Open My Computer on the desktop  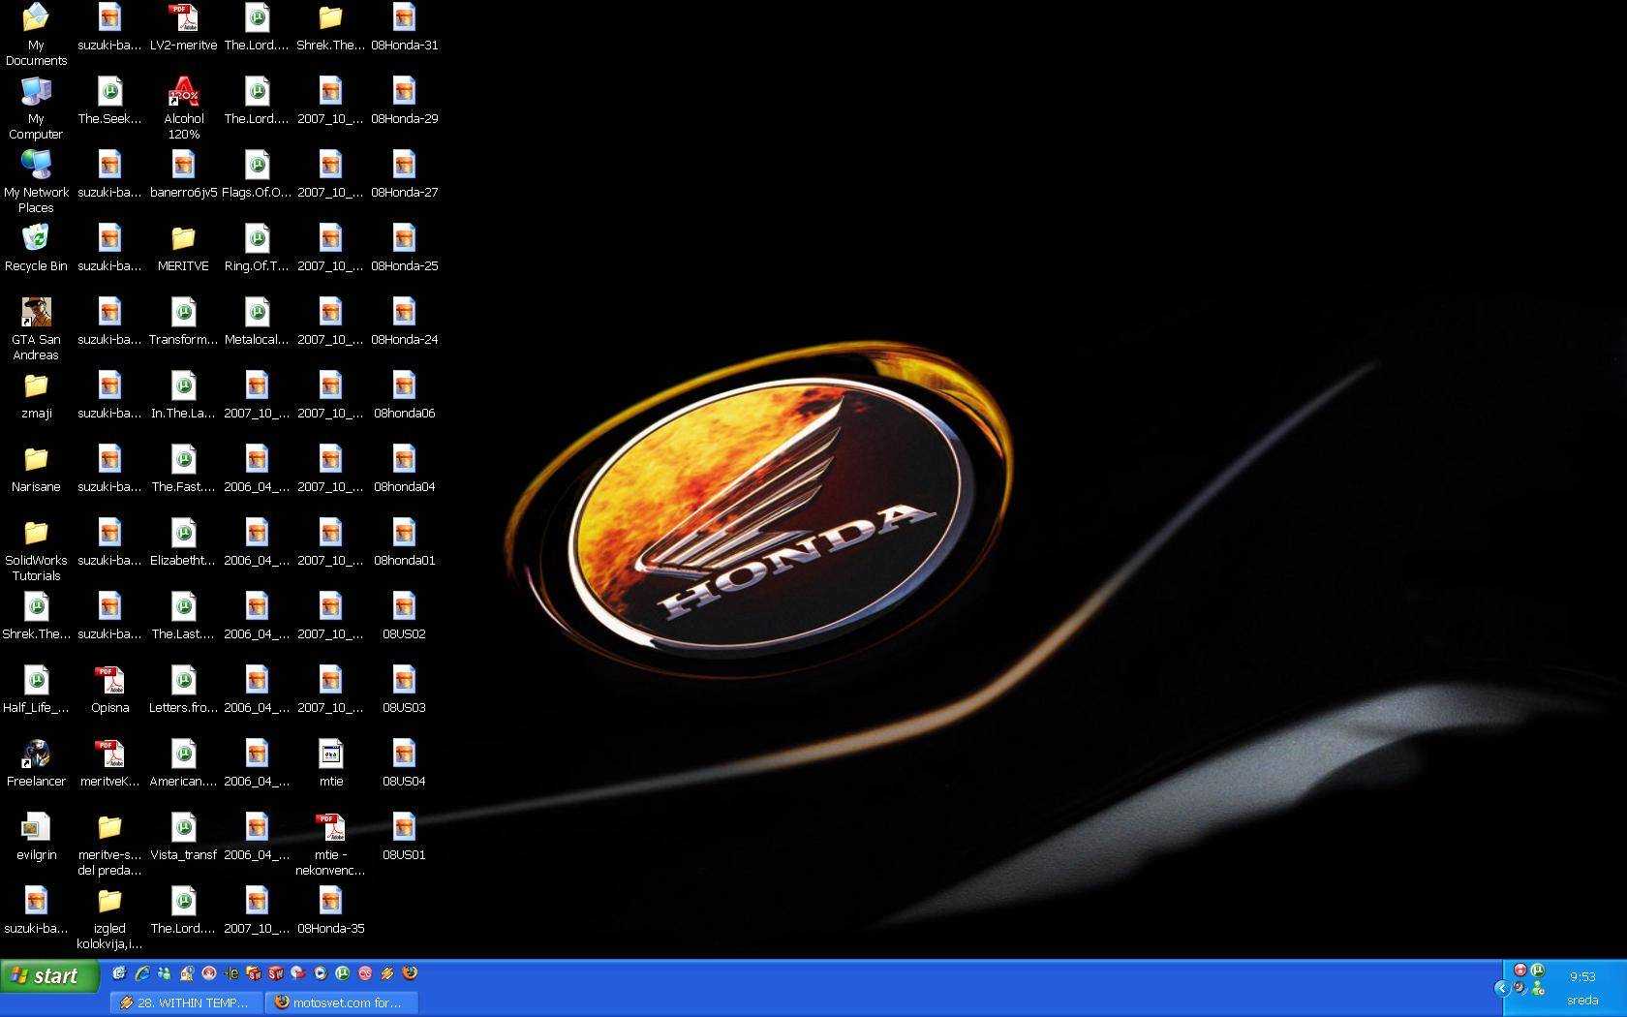[36, 108]
